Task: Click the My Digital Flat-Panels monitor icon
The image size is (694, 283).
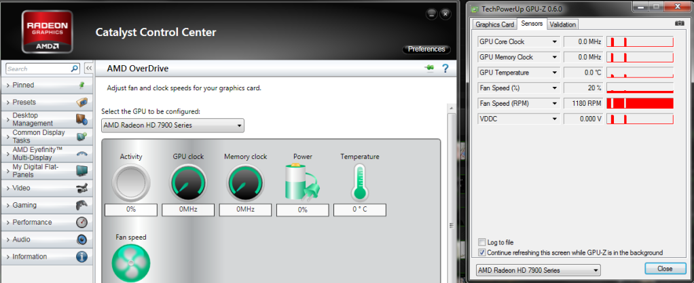Action: (81, 171)
